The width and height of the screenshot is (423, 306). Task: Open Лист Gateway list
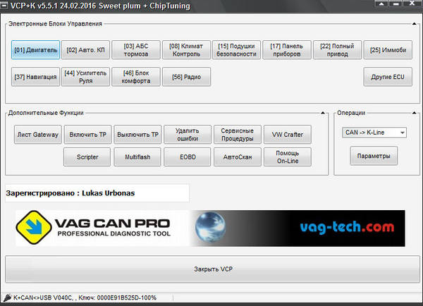tap(37, 134)
